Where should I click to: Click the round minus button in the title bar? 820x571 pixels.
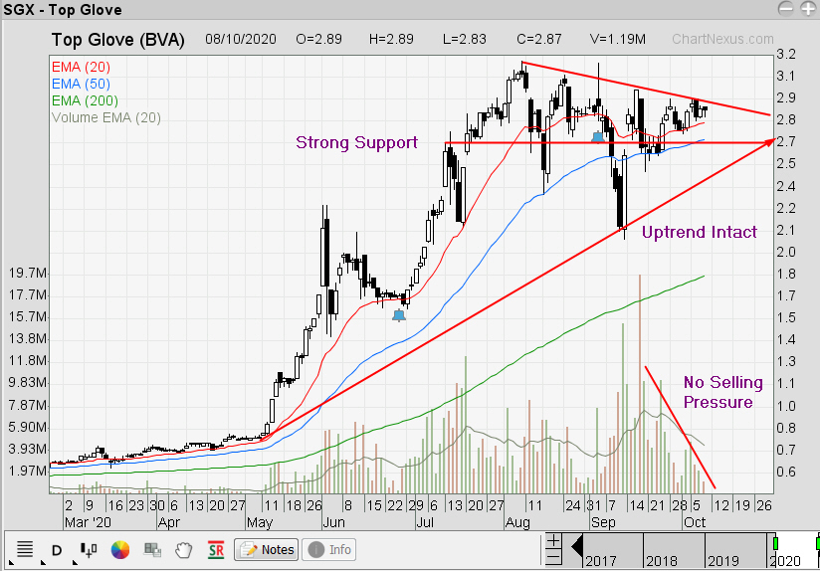[x=786, y=8]
